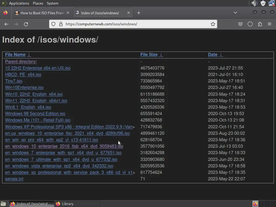
Task: Click date 2023-Aug-23 00:02
Action: [x=226, y=133]
